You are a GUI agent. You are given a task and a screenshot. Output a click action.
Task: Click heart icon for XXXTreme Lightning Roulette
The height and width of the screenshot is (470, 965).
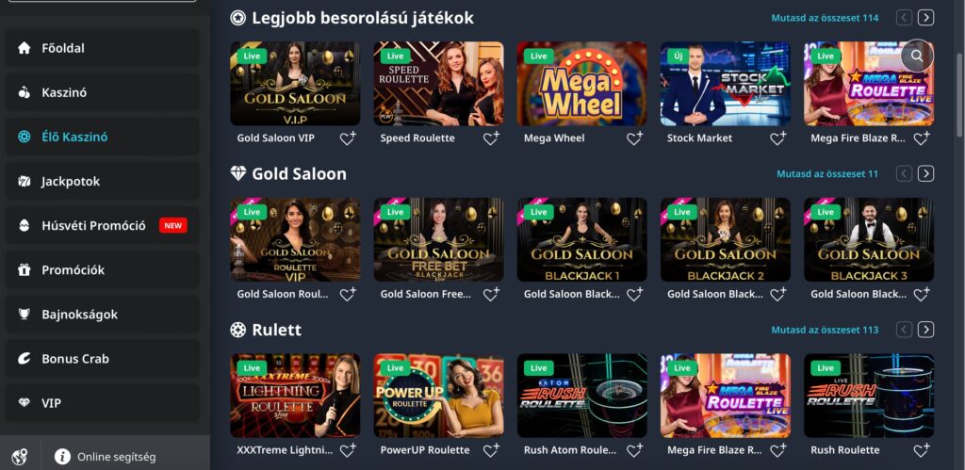[348, 450]
